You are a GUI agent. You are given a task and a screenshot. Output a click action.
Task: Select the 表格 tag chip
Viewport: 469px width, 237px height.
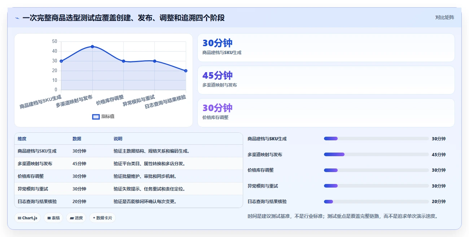coord(53,218)
